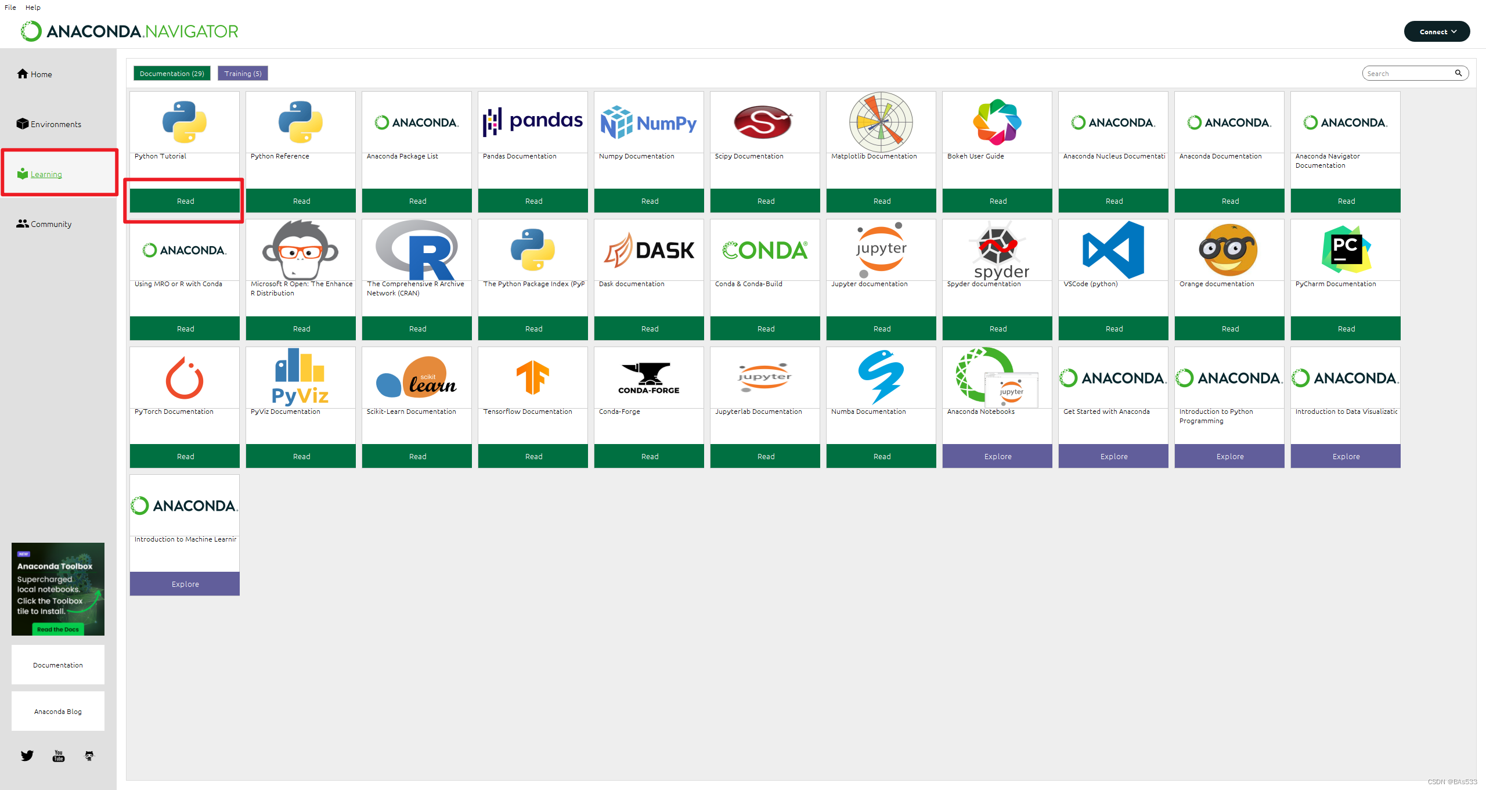
Task: Read the Python Reference
Action: point(301,201)
